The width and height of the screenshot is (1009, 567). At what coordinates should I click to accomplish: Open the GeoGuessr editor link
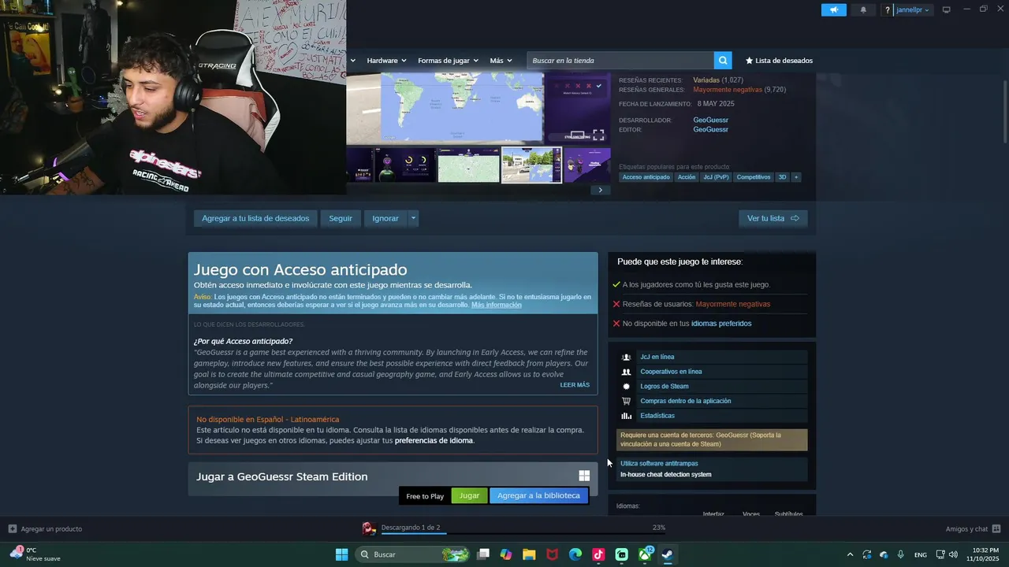pyautogui.click(x=710, y=130)
